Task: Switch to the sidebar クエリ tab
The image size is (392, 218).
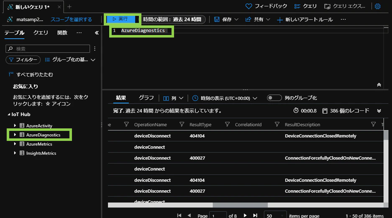Action: pos(41,33)
